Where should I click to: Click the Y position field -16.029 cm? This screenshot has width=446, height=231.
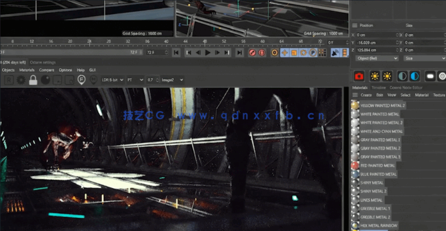coord(376,43)
